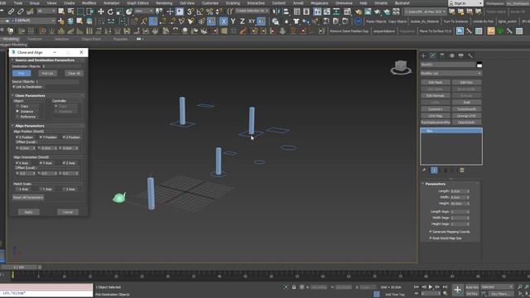
Task: Open the Rendering menu
Action: click(x=164, y=2)
